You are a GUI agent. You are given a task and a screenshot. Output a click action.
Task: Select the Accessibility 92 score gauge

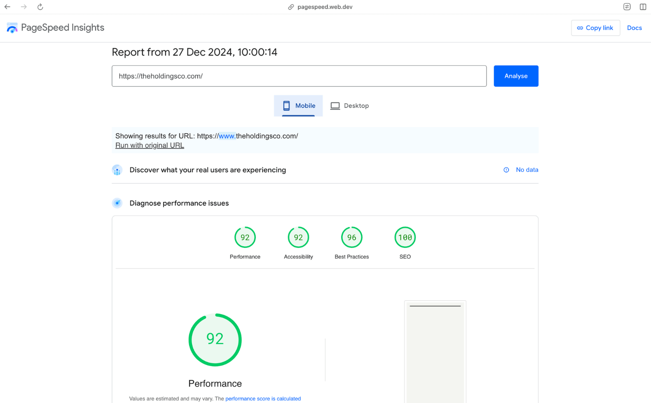coord(298,237)
